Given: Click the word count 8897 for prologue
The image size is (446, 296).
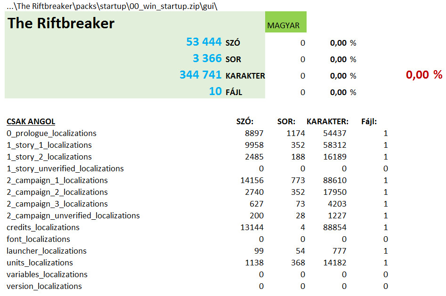Looking at the screenshot, I should click(254, 133).
